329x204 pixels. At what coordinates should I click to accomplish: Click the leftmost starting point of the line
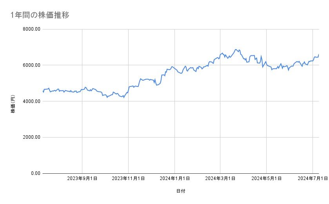pyautogui.click(x=43, y=91)
